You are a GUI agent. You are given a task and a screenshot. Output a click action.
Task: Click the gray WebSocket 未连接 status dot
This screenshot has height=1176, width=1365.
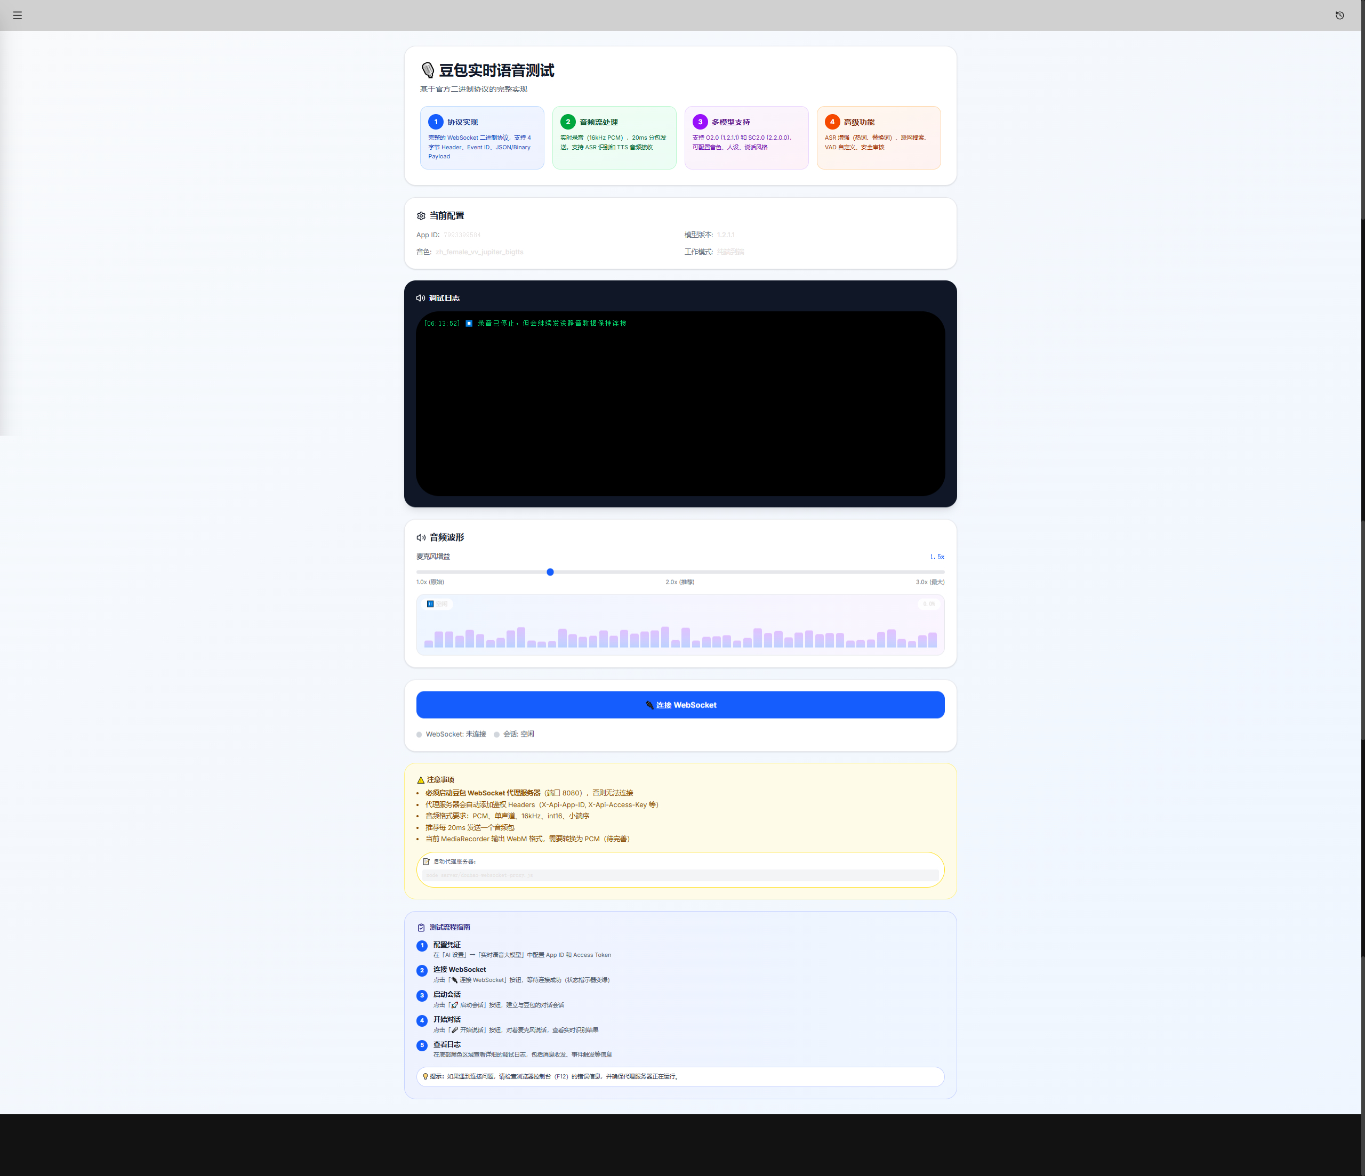coord(419,735)
